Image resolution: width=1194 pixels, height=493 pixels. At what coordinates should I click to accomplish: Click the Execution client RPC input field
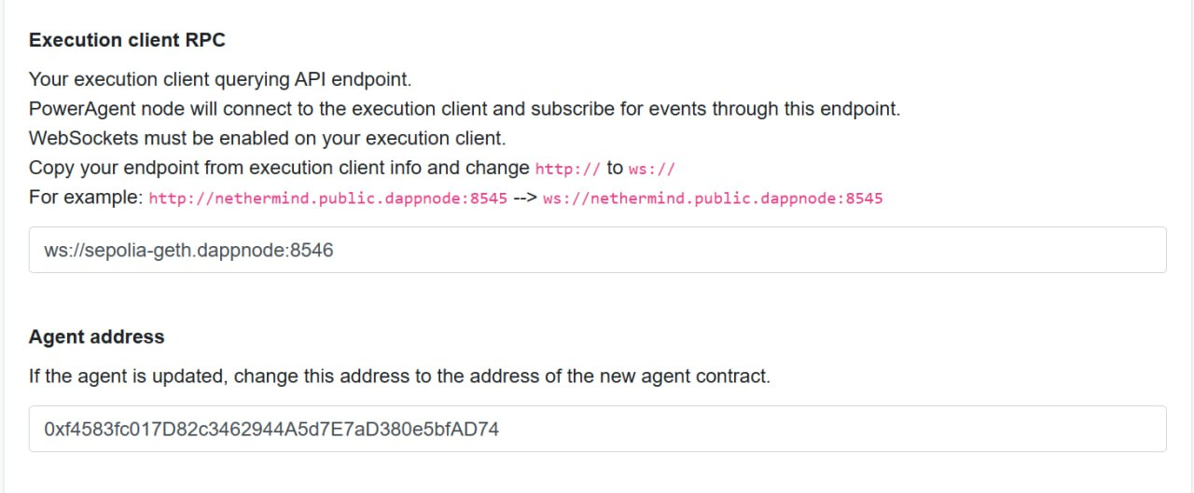tap(597, 250)
